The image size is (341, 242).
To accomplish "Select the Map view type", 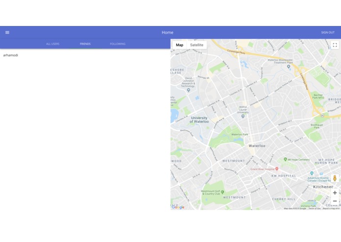I will (180, 45).
